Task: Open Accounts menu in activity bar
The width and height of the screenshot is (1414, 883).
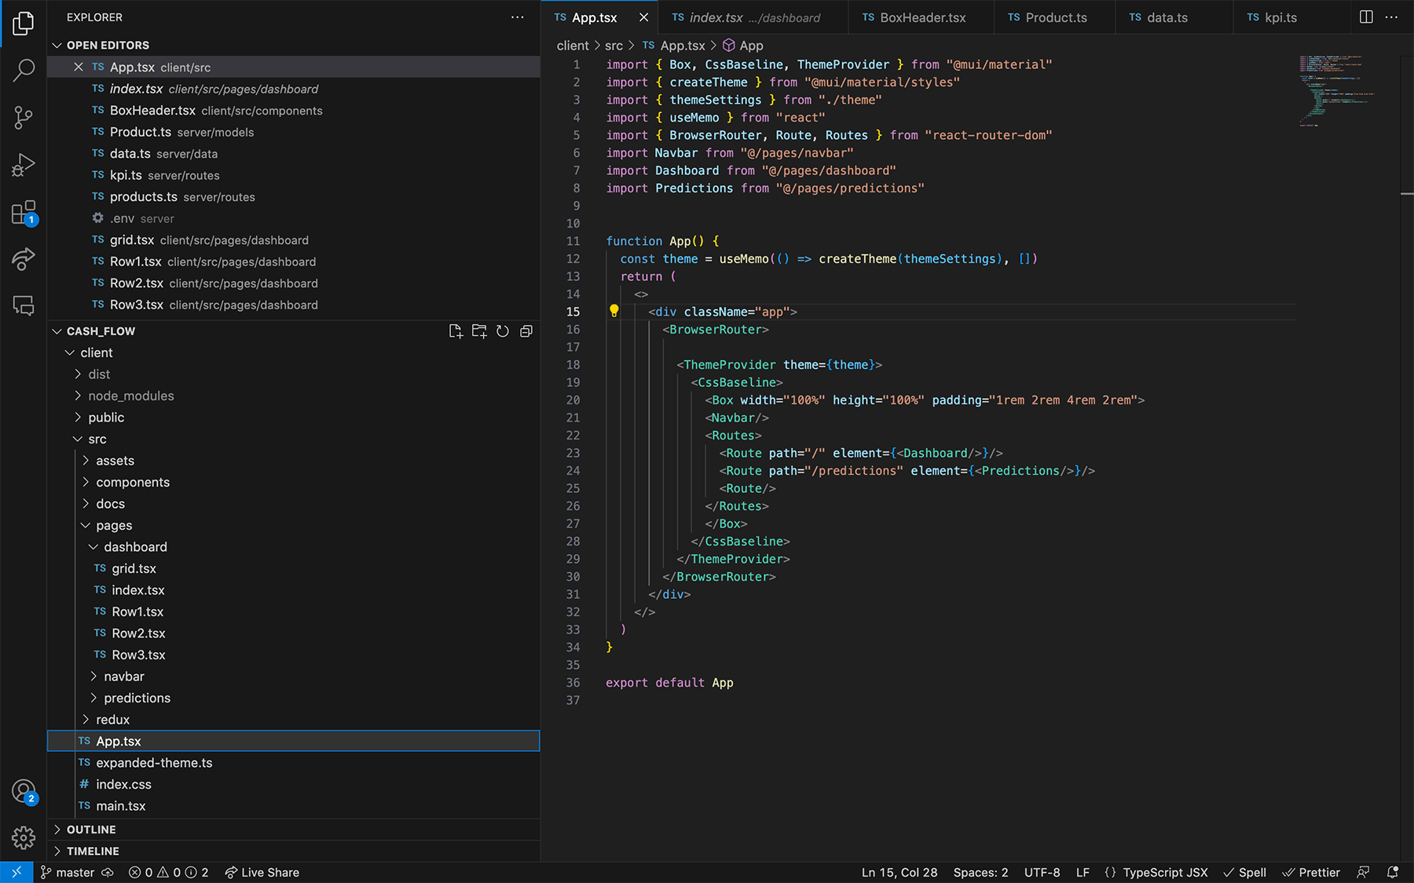Action: coord(24,791)
